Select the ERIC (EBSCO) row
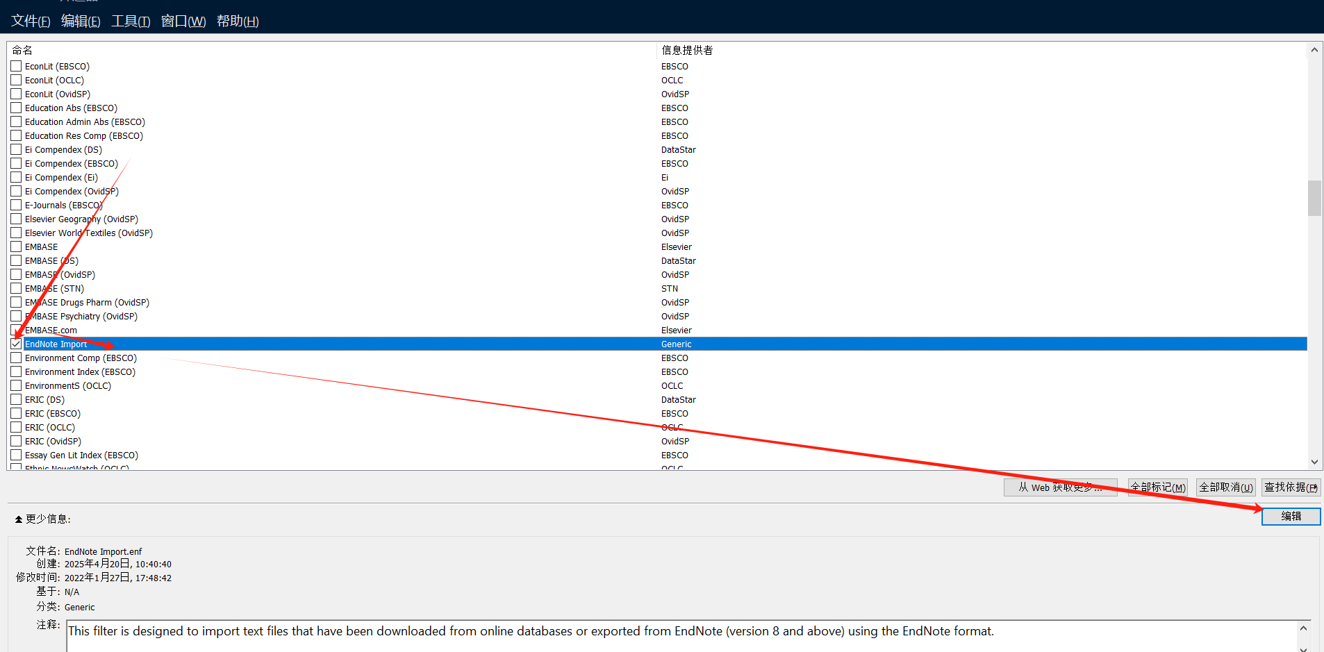The image size is (1324, 652). click(658, 413)
